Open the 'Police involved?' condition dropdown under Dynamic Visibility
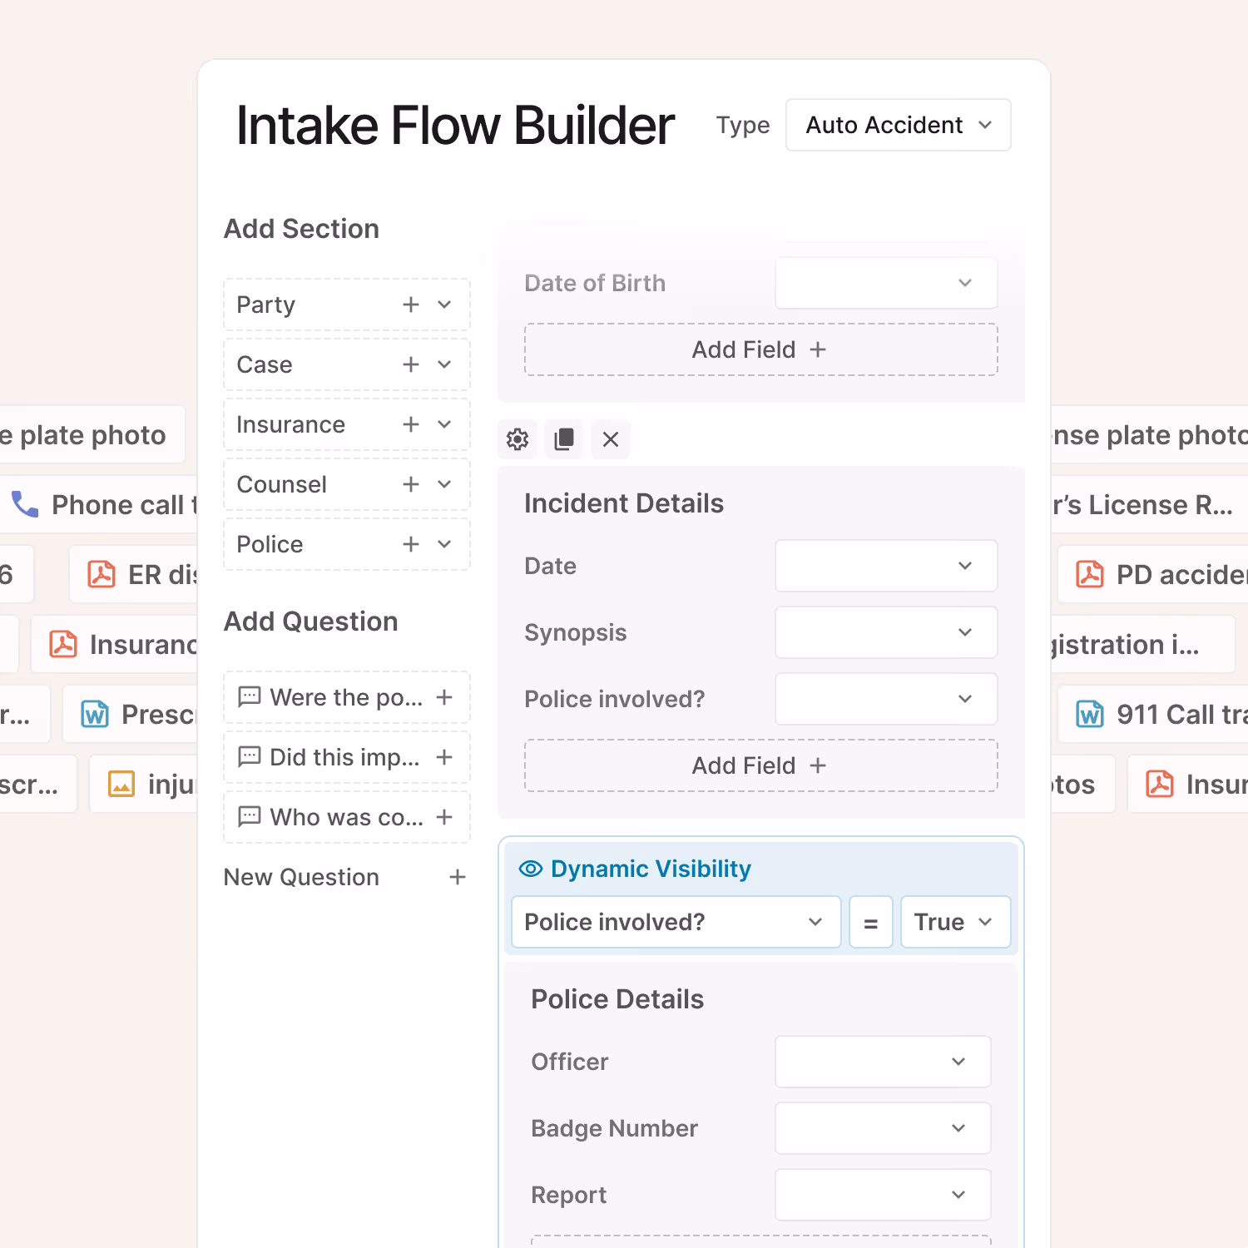The image size is (1248, 1248). coord(676,922)
